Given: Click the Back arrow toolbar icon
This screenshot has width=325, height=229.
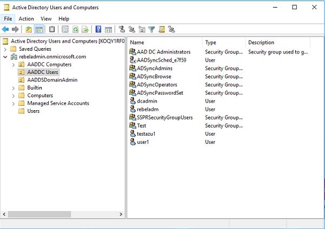Looking at the screenshot, I should 5,29.
